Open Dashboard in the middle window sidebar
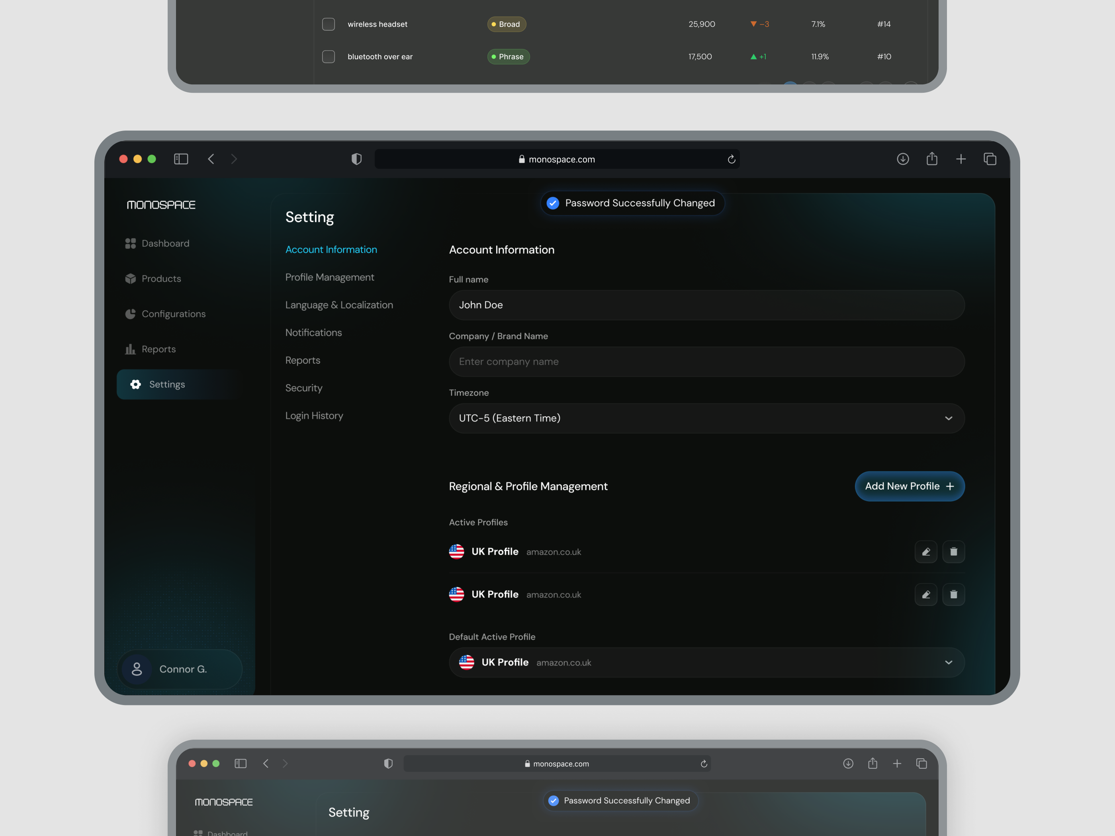 click(157, 243)
